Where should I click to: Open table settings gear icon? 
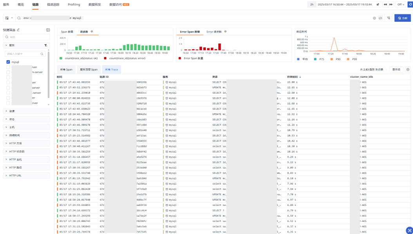(408, 70)
